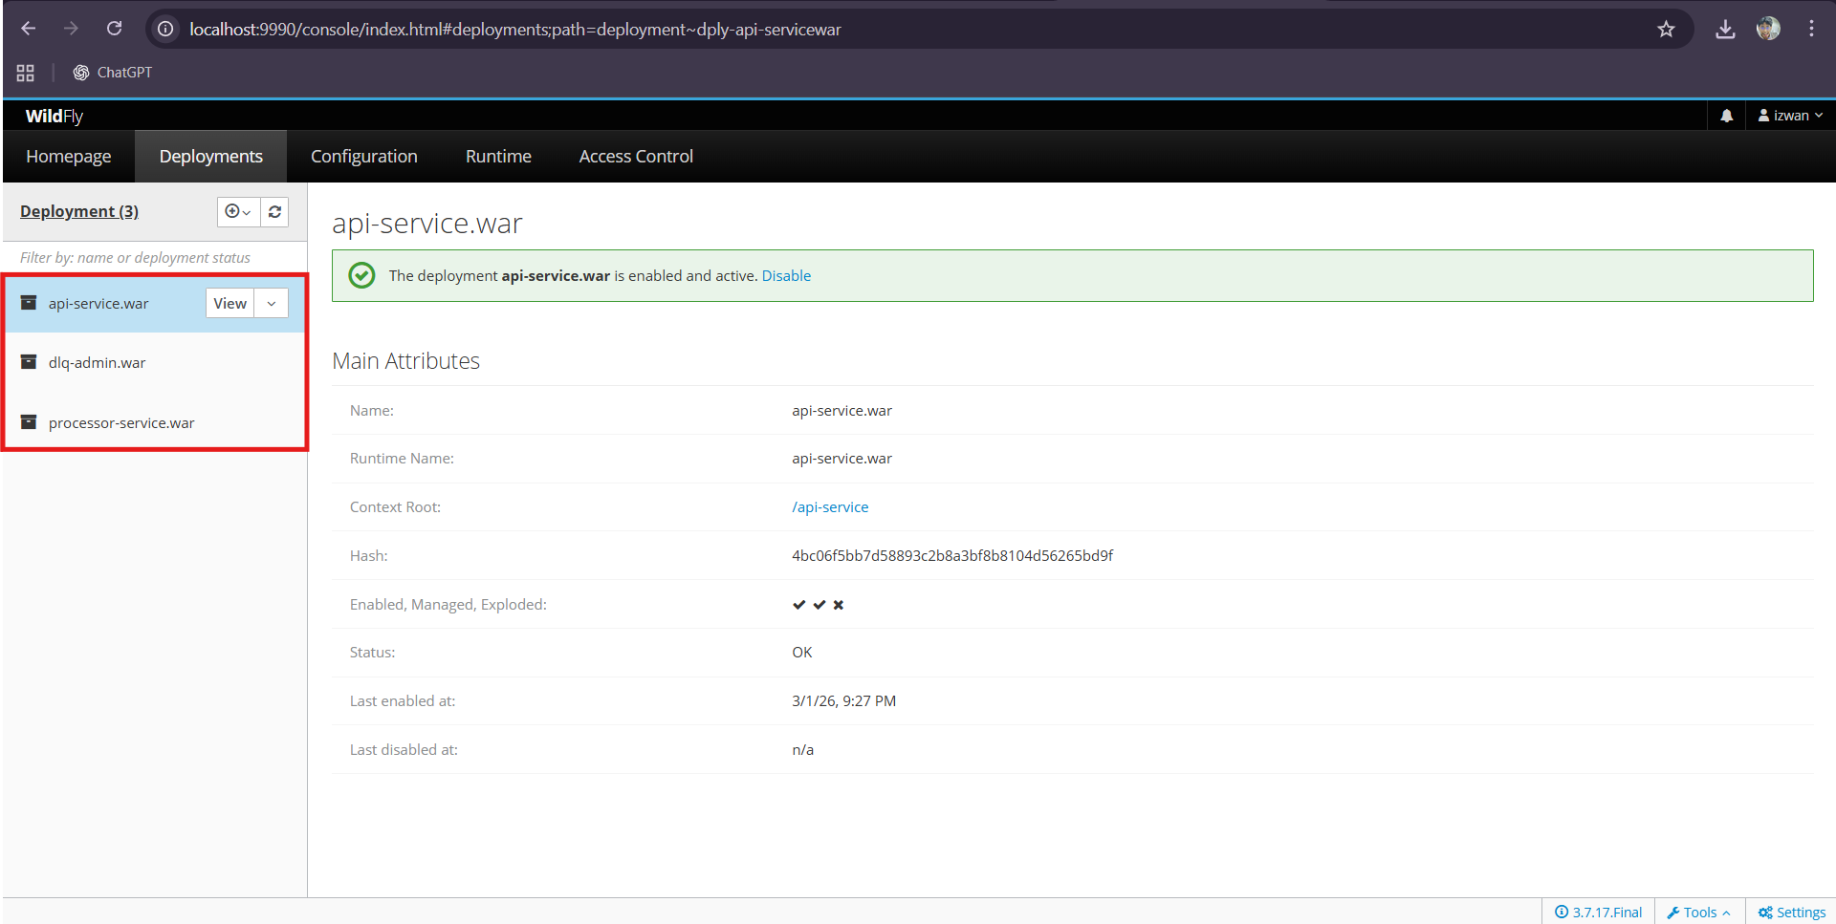The image size is (1836, 924).
Task: Select dlq-admin.war from the deployment list
Action: pos(98,362)
